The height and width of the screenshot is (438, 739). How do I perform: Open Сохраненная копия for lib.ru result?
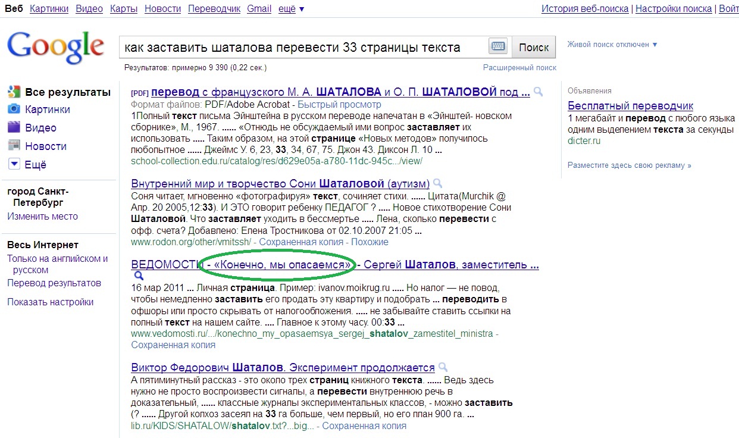pyautogui.click(x=364, y=426)
